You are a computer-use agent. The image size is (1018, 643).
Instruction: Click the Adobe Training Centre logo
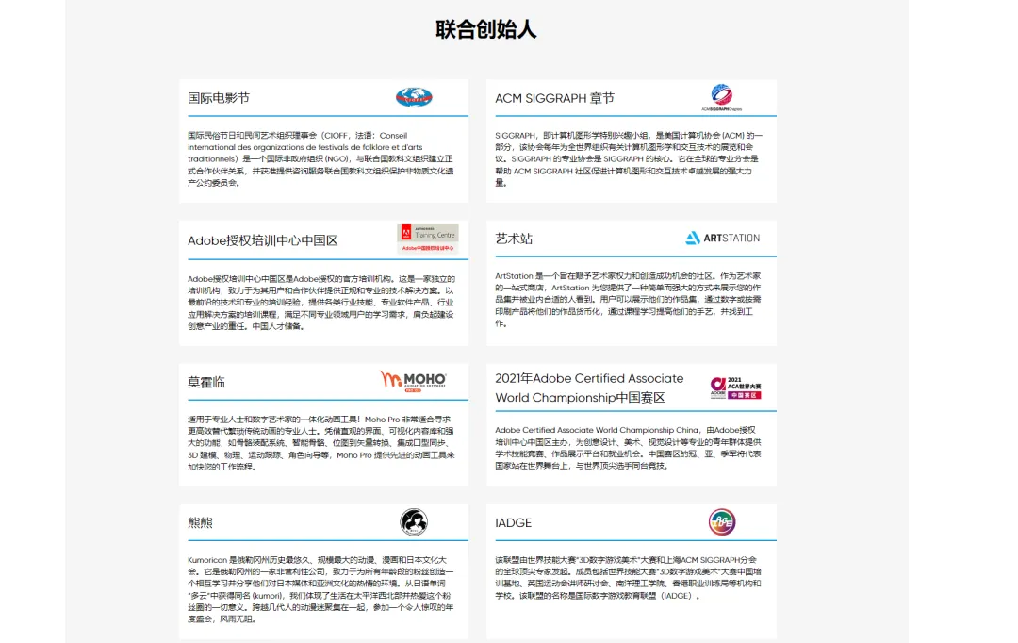tap(428, 239)
